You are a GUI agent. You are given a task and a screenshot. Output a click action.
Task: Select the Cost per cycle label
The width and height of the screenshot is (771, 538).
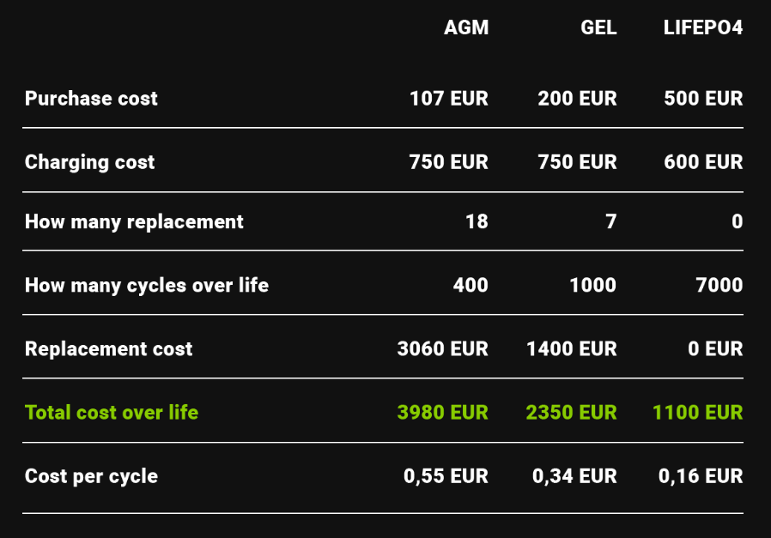tap(91, 476)
